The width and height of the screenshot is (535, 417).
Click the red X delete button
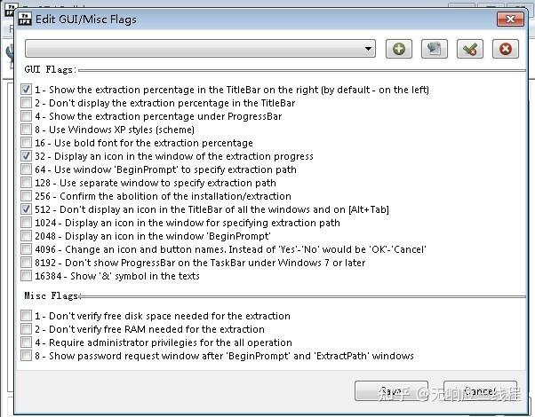coord(505,49)
